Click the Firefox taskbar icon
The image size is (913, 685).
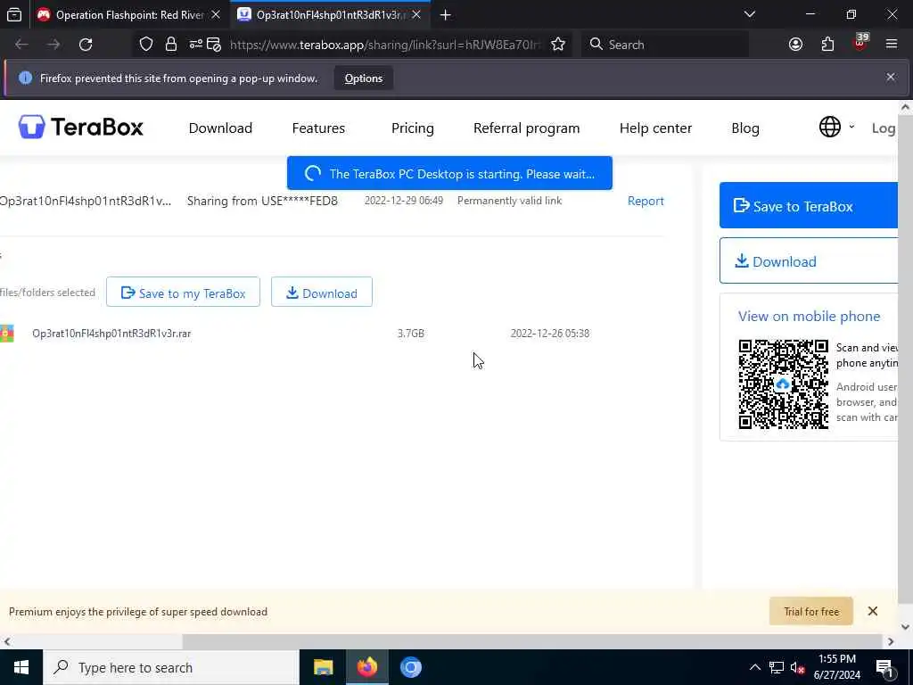(366, 667)
